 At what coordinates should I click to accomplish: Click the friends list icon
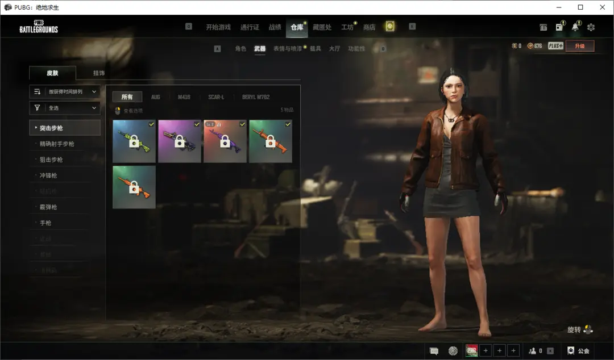click(533, 351)
